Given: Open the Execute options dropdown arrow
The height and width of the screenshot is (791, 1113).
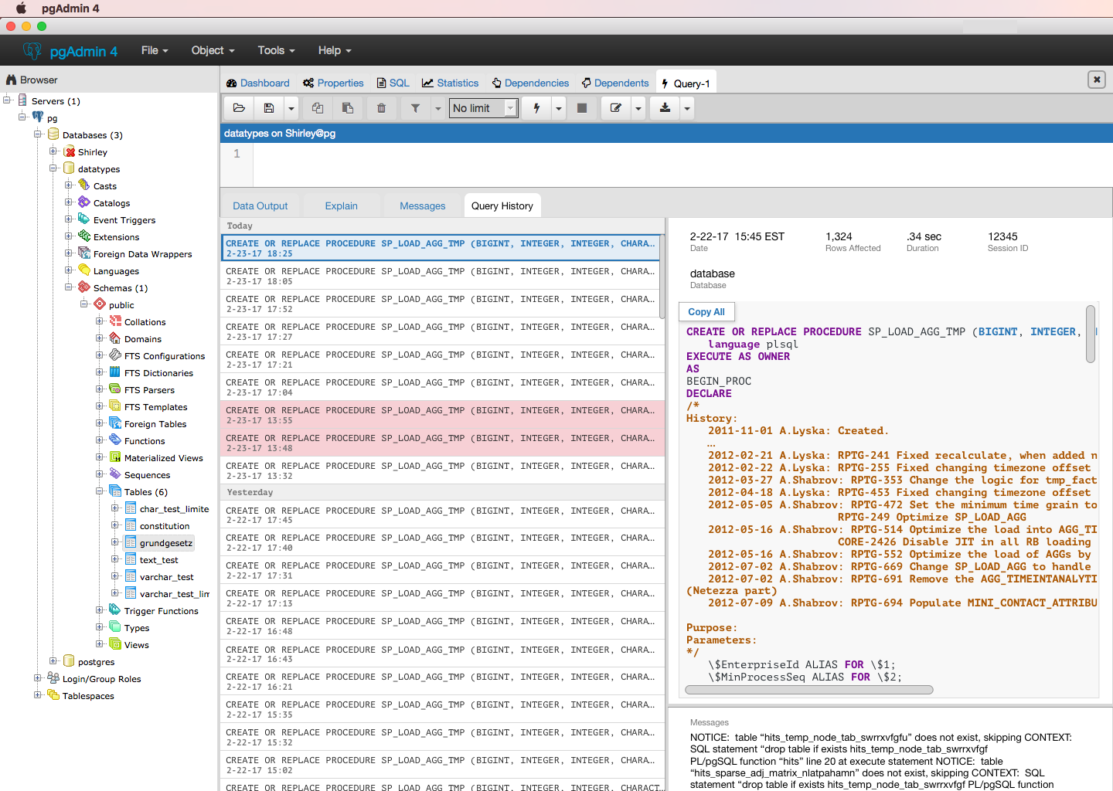Looking at the screenshot, I should 559,108.
